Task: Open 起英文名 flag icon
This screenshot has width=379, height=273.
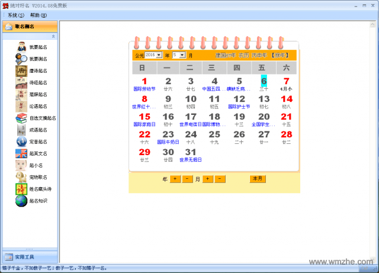Action: [x=22, y=153]
